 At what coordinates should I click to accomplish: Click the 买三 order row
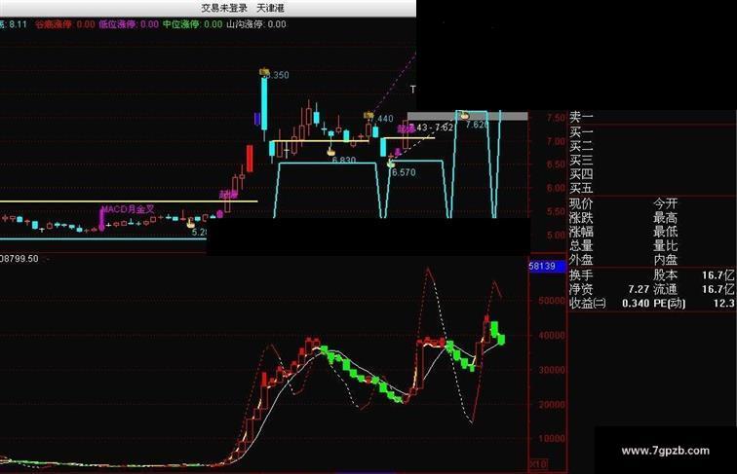[581, 161]
